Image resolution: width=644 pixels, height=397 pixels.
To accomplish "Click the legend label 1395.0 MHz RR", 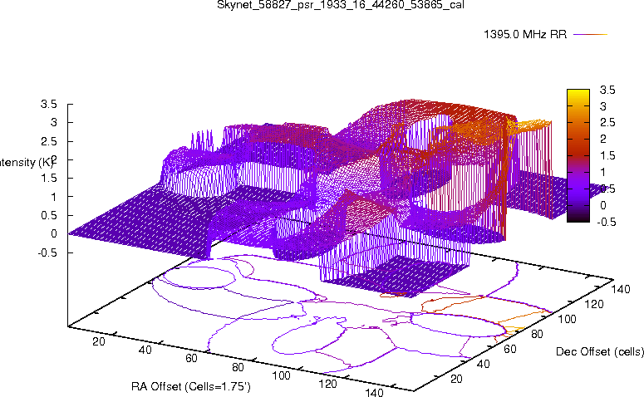I will click(525, 35).
